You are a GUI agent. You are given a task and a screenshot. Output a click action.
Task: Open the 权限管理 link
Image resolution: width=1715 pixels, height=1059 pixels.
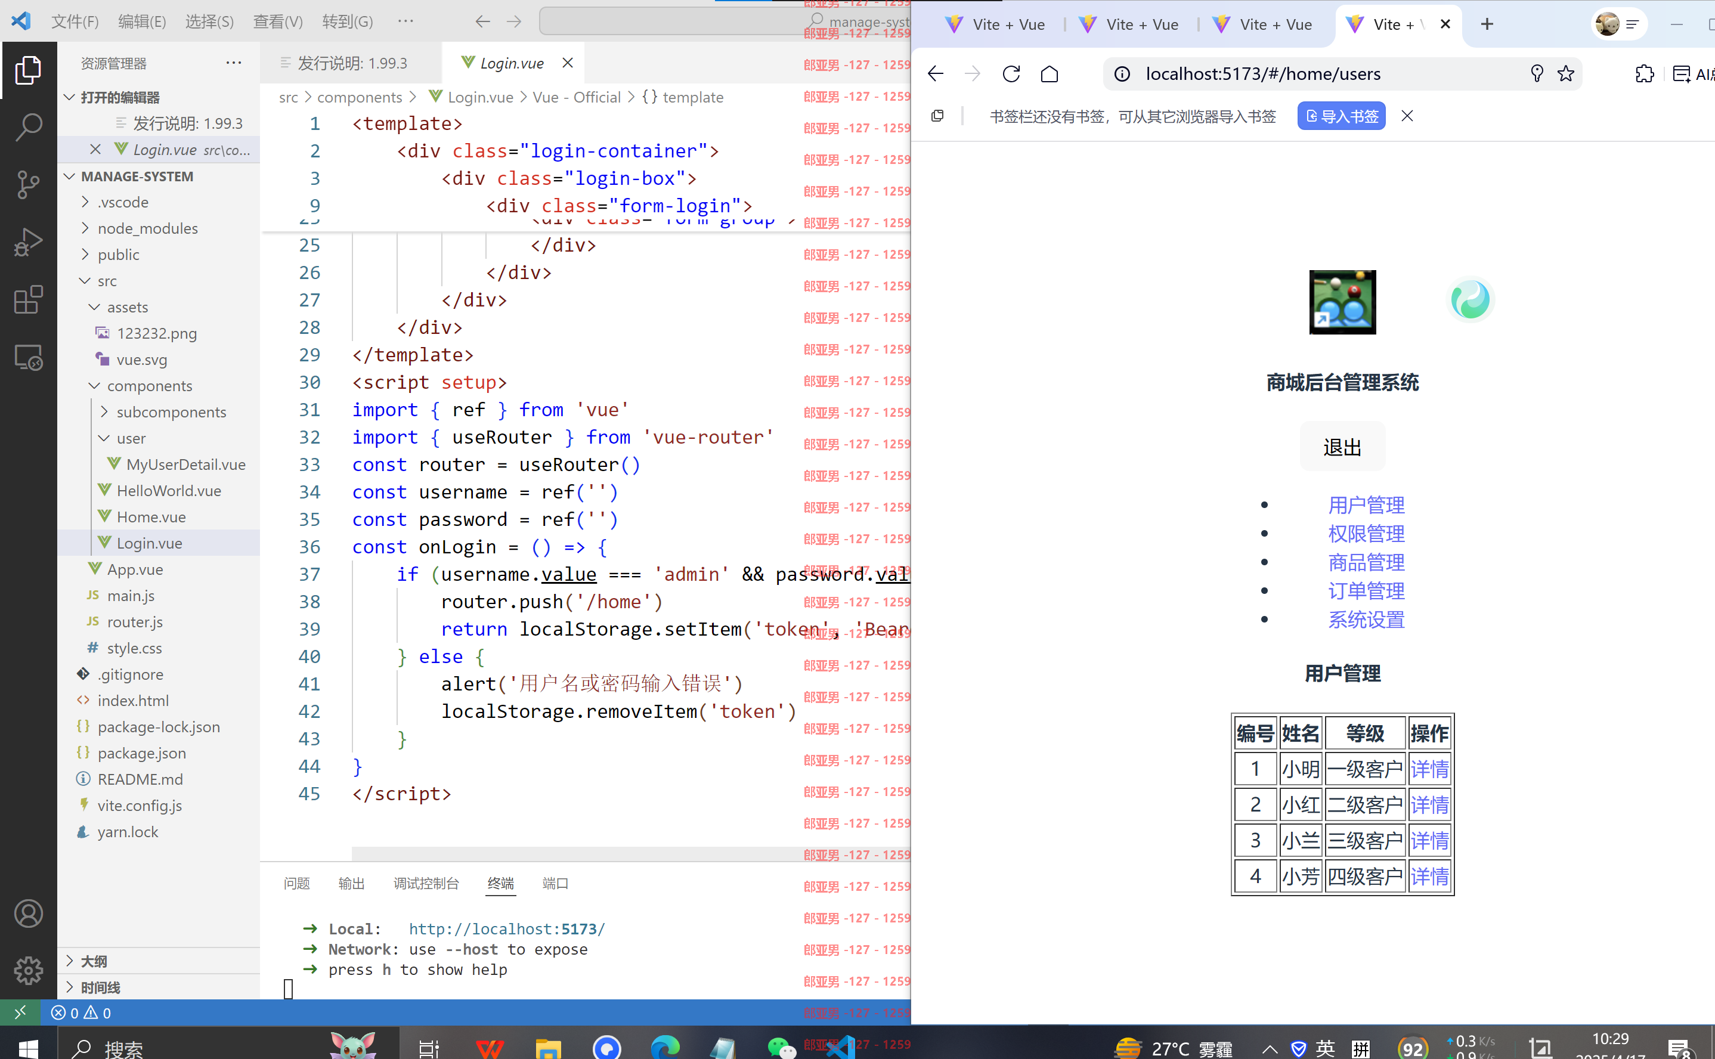[1366, 534]
